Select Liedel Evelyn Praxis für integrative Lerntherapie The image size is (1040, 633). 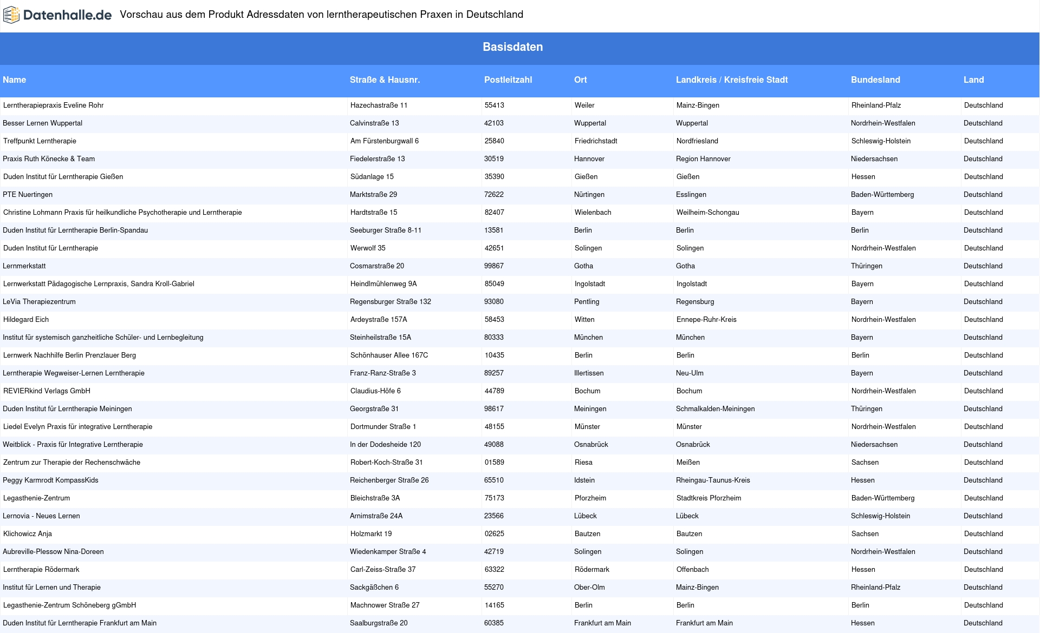pos(77,427)
